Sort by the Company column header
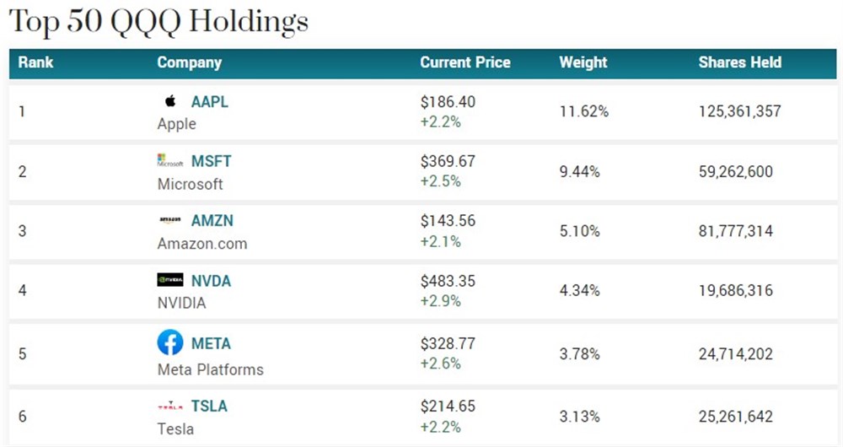Image resolution: width=843 pixels, height=447 pixels. tap(190, 62)
